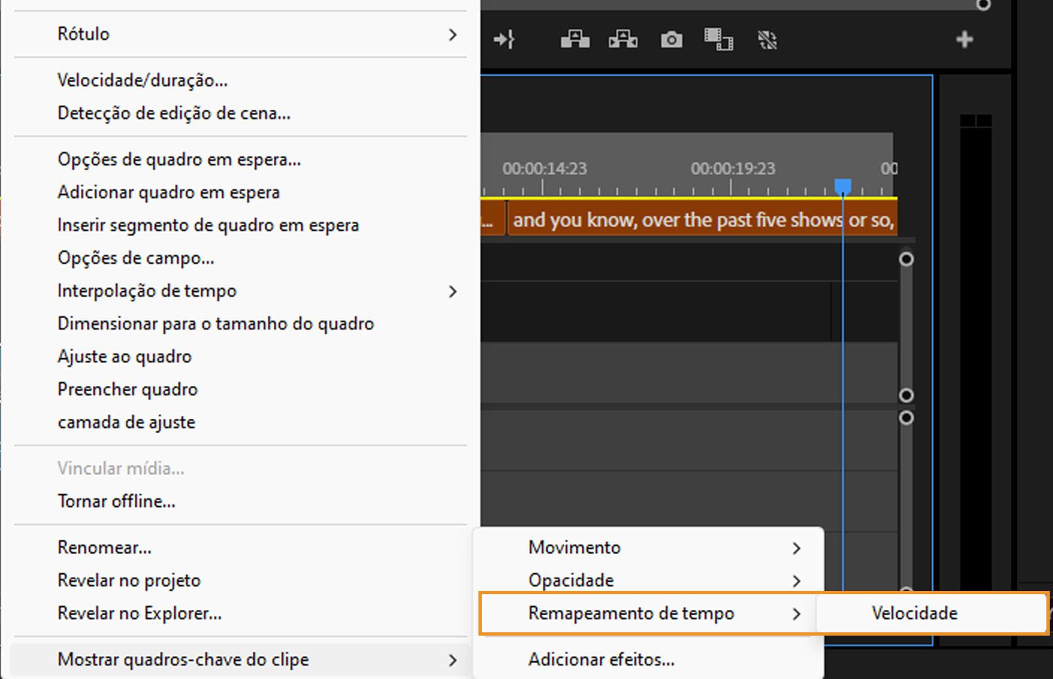Click the top handle of the audio track scrollbar
1053x679 pixels.
click(906, 417)
